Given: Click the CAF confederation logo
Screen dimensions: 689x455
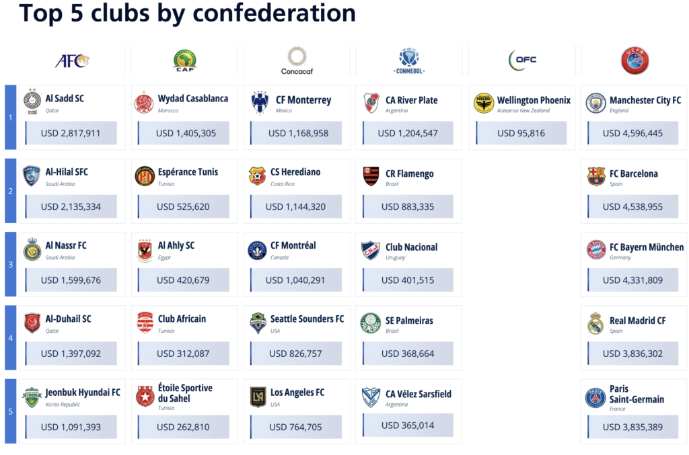Looking at the screenshot, I should pyautogui.click(x=185, y=60).
